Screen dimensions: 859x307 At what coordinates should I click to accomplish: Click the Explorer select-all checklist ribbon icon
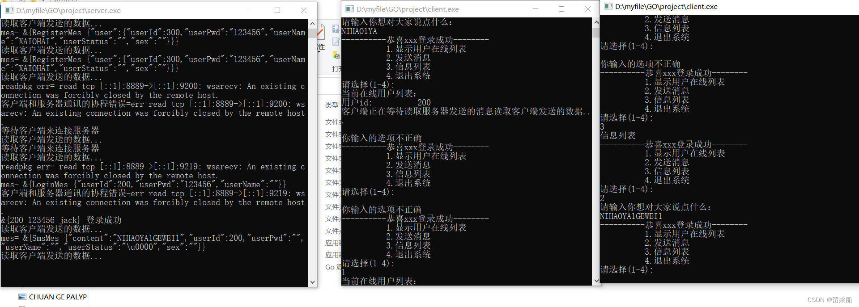tap(336, 29)
